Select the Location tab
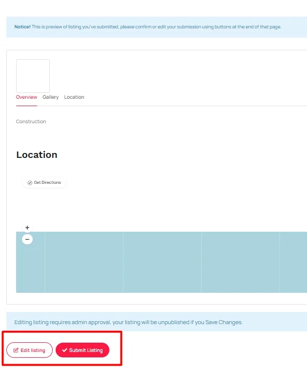The height and width of the screenshot is (373, 307). pos(74,97)
